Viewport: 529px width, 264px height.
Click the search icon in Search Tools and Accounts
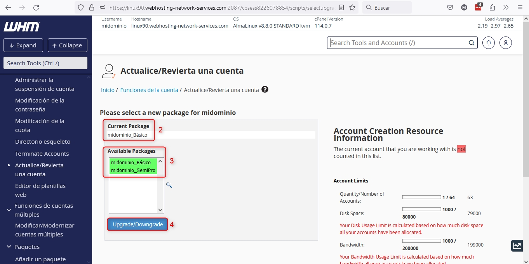point(472,43)
